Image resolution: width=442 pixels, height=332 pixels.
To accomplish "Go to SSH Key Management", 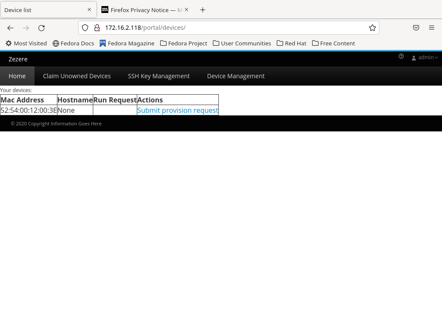I will coord(159,76).
